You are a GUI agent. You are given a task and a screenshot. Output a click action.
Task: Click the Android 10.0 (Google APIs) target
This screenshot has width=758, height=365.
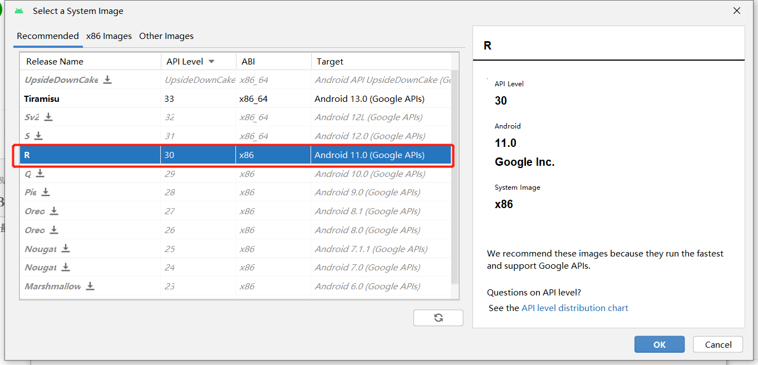click(x=370, y=174)
